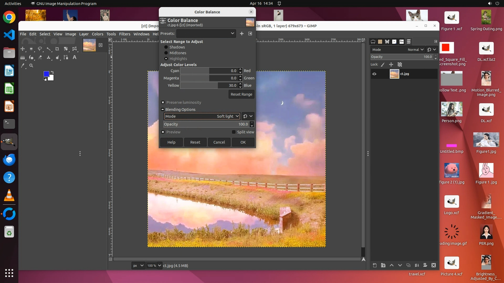Open the Presets dropdown
This screenshot has height=283, width=504.
(206, 34)
